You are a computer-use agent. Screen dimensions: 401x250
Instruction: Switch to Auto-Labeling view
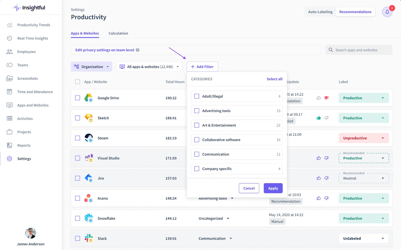tap(320, 12)
